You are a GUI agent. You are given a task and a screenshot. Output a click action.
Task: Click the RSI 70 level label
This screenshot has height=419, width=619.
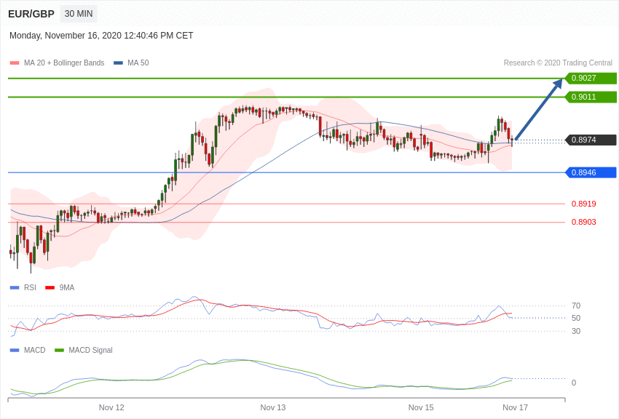(576, 306)
